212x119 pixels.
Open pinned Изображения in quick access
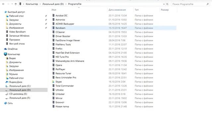click(16, 28)
